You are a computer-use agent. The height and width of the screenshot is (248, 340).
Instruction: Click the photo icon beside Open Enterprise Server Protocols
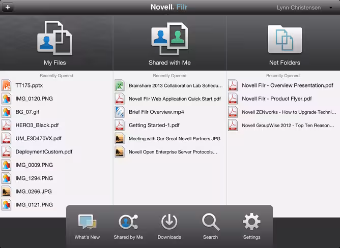[x=120, y=151]
